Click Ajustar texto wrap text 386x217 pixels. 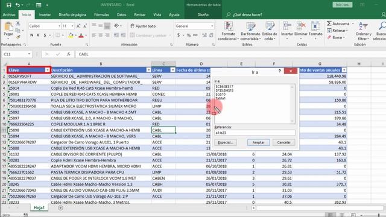coord(143,26)
